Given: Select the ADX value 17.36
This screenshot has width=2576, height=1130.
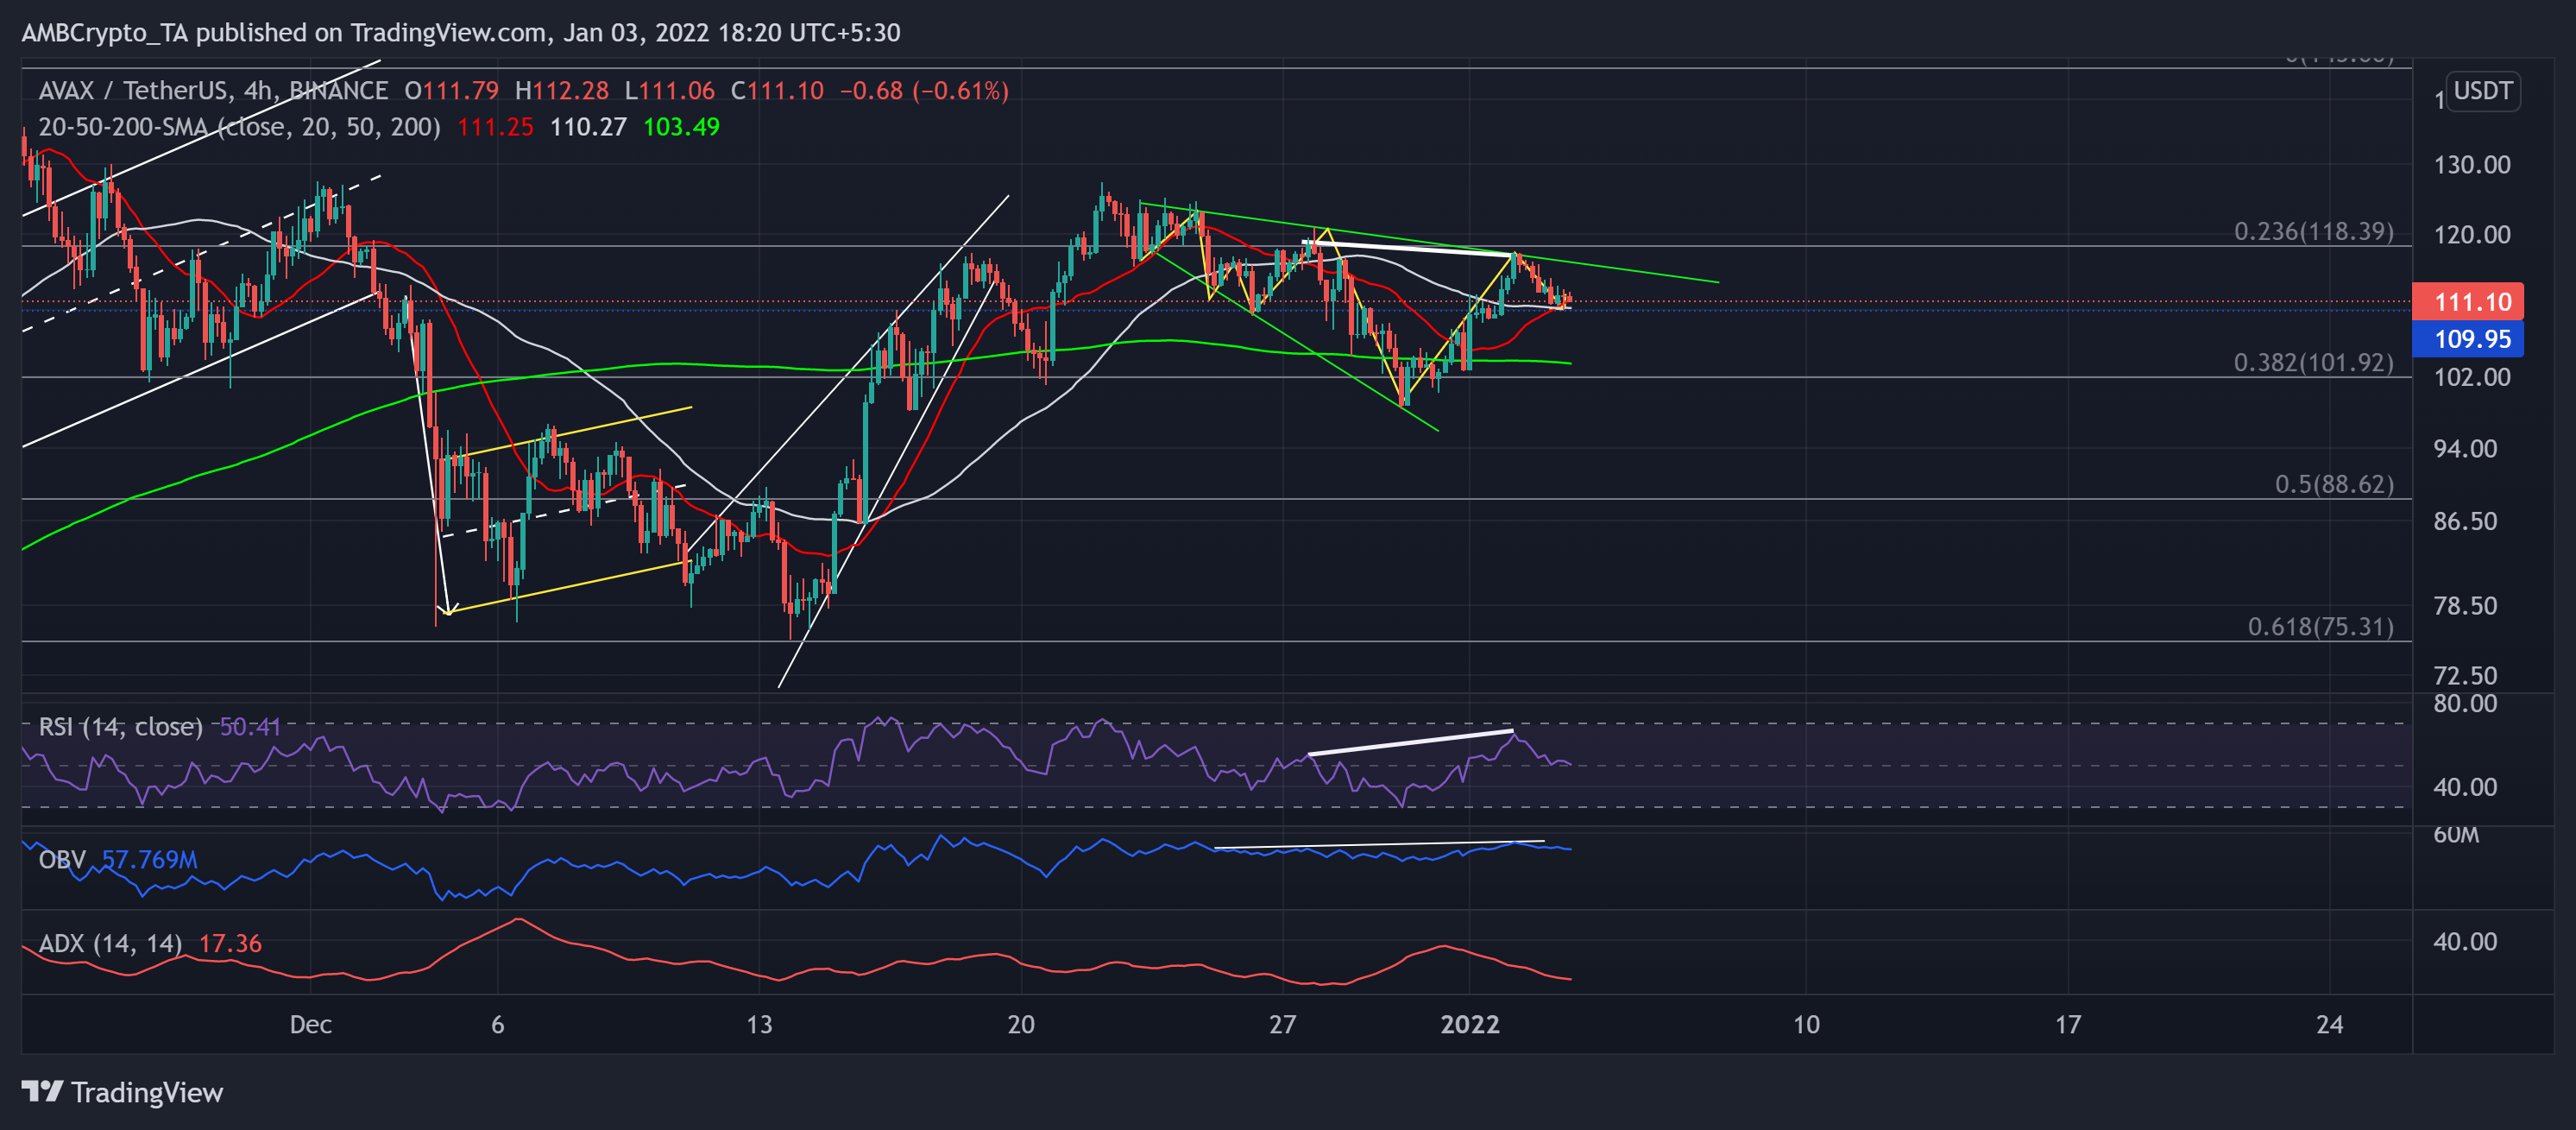Looking at the screenshot, I should pyautogui.click(x=230, y=943).
